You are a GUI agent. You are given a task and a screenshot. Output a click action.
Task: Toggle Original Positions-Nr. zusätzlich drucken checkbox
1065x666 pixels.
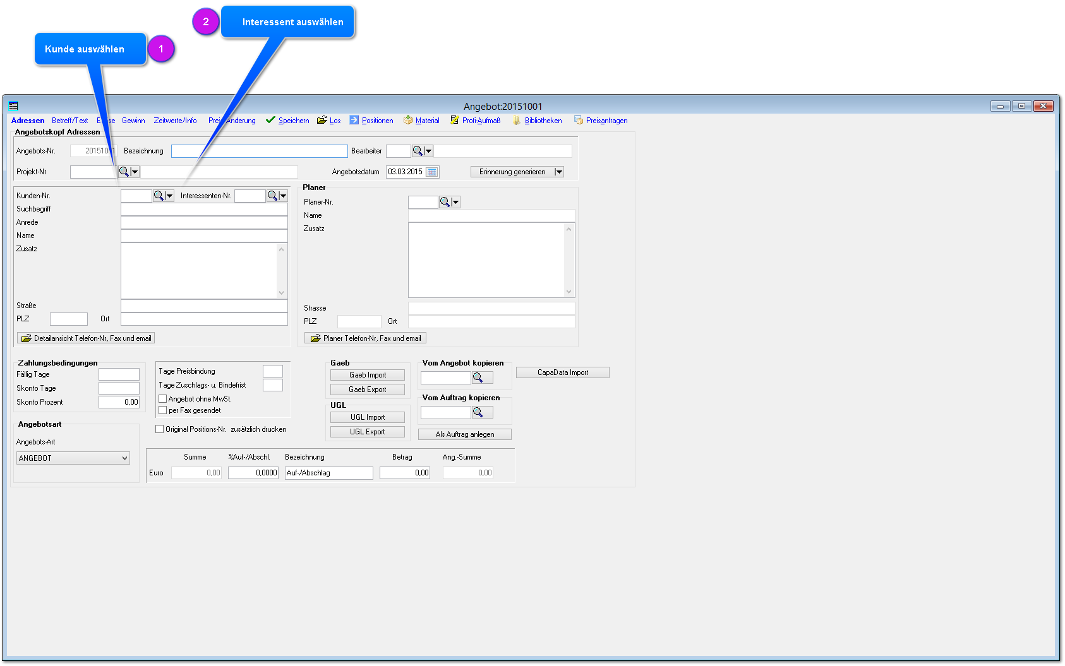point(159,429)
